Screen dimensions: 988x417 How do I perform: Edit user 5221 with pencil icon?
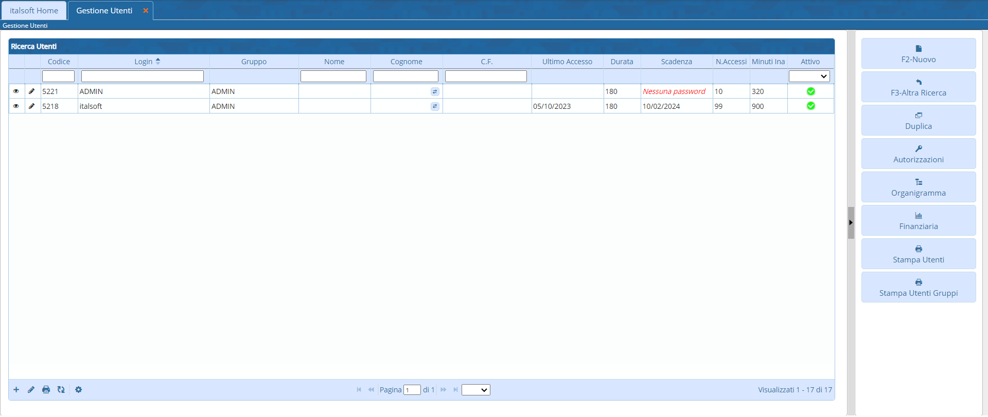(32, 91)
